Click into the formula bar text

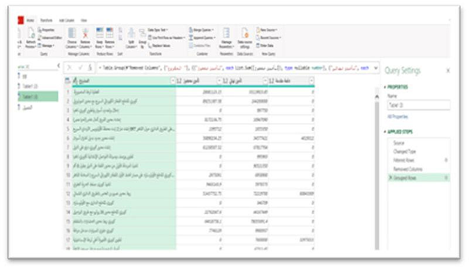(235, 68)
